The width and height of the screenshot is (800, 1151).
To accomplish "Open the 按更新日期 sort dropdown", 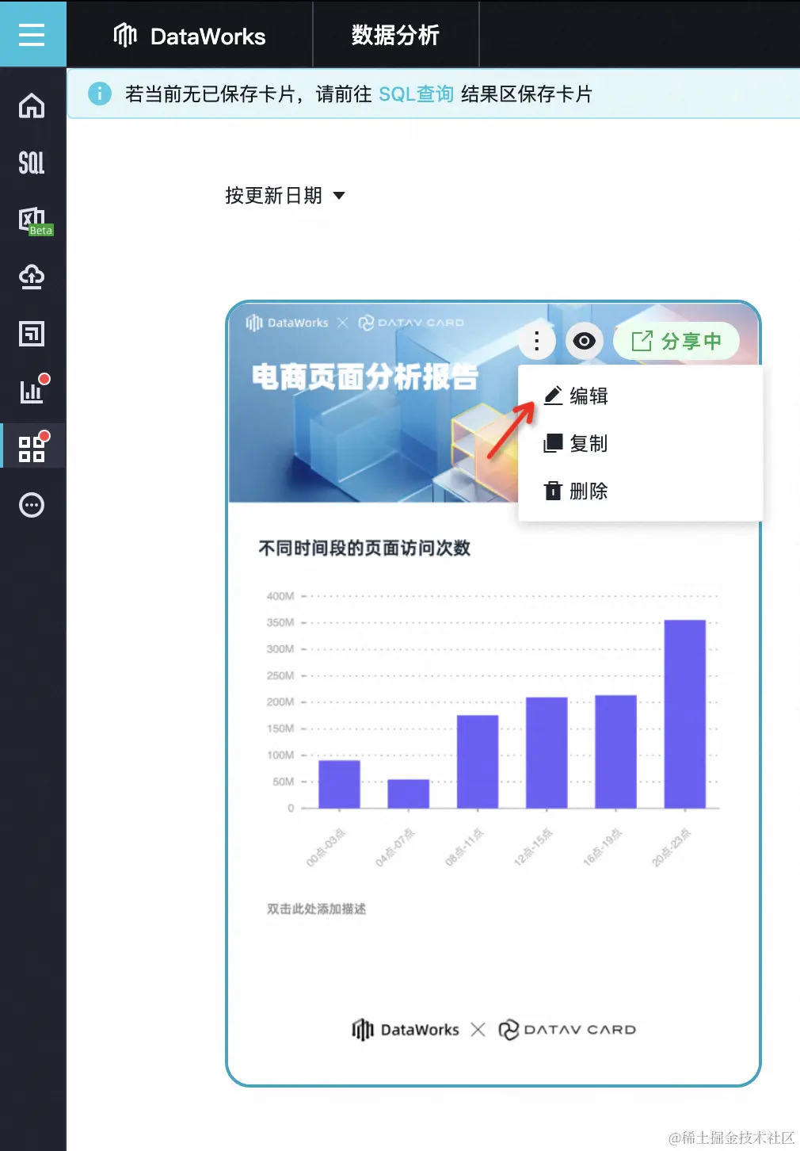I will (x=285, y=195).
